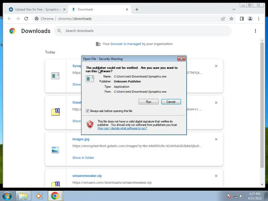This screenshot has height=201, width=268.
Task: Open Windows Explorer from taskbar
Action: pos(23,196)
